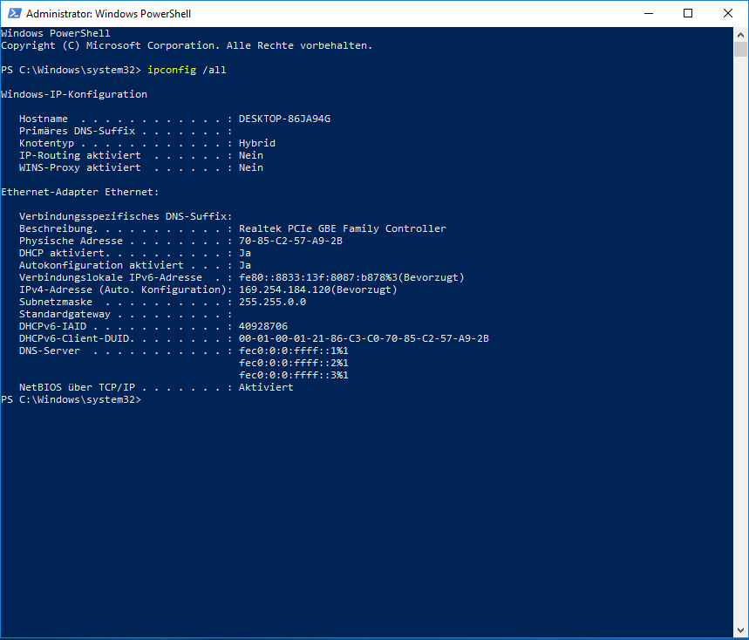Click the 'Standardgateway' label
Screen dimensions: 749x640
[x=65, y=314]
